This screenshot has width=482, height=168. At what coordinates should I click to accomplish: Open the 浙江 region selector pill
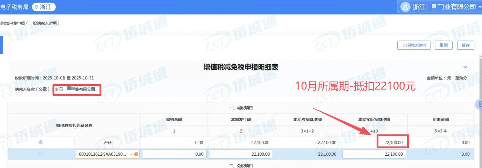pyautogui.click(x=44, y=7)
